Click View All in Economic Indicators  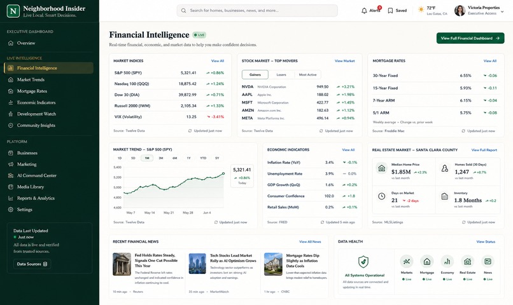[348, 150]
